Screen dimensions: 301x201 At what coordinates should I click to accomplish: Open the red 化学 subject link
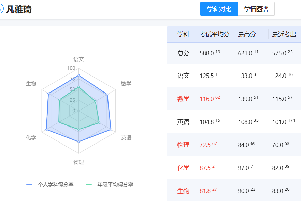pyautogui.click(x=183, y=168)
